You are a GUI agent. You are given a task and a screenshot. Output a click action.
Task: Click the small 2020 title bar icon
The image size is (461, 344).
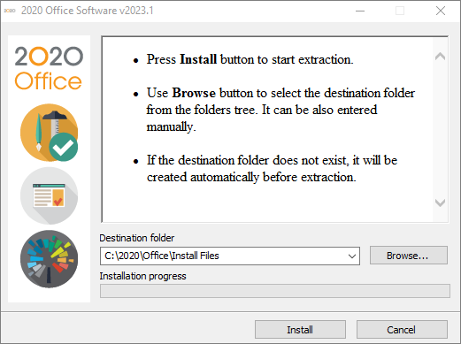click(x=10, y=11)
